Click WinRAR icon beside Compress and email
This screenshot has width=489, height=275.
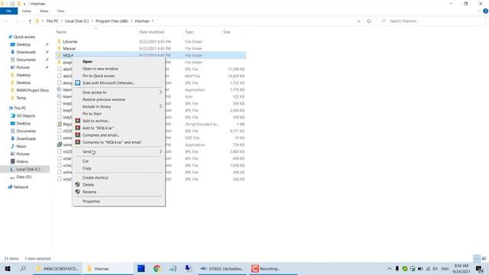(x=78, y=135)
